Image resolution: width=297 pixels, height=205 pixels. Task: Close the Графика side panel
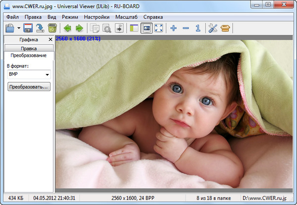50,39
